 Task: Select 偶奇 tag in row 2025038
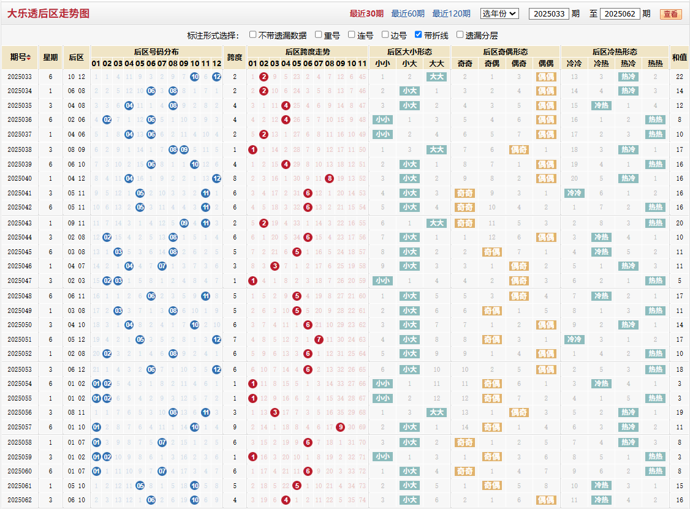[519, 149]
